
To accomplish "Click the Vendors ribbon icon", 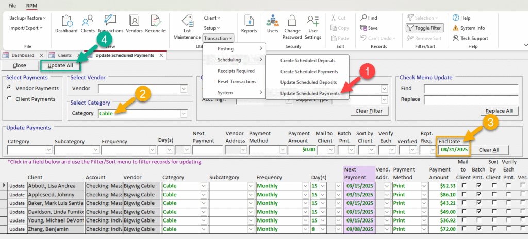I will [x=134, y=24].
